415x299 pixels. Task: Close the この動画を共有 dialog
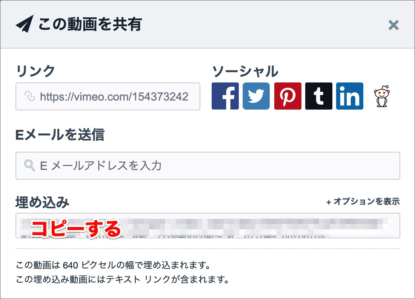click(x=393, y=25)
